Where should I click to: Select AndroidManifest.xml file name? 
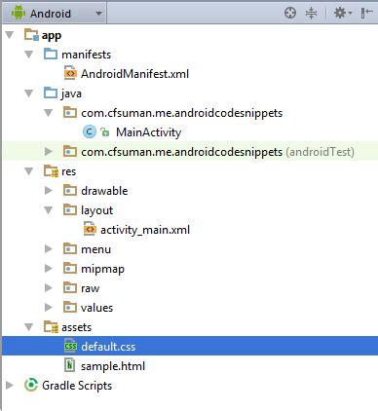tap(134, 74)
